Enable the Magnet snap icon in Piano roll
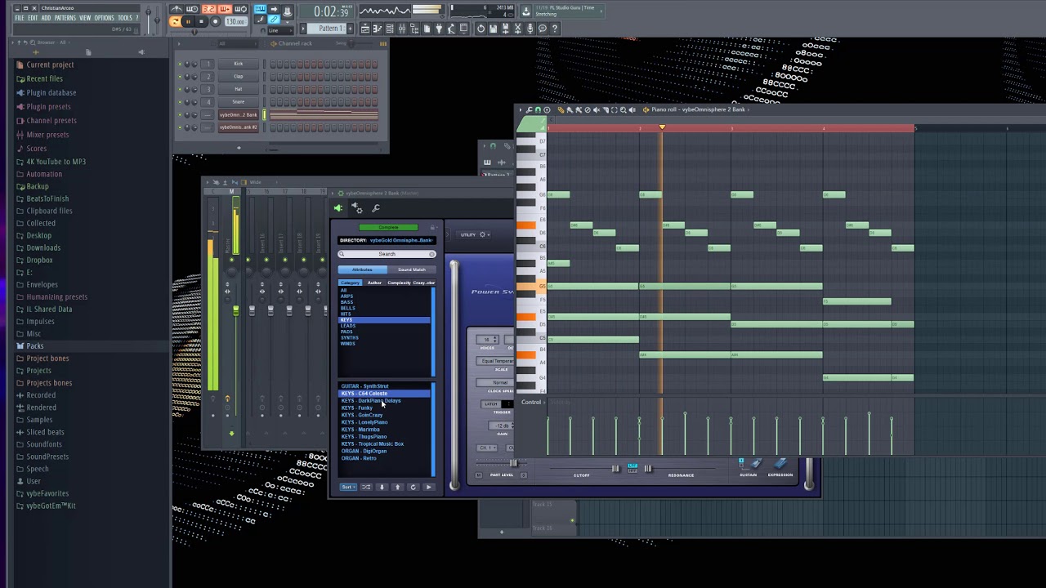Image resolution: width=1046 pixels, height=588 pixels. click(x=537, y=109)
